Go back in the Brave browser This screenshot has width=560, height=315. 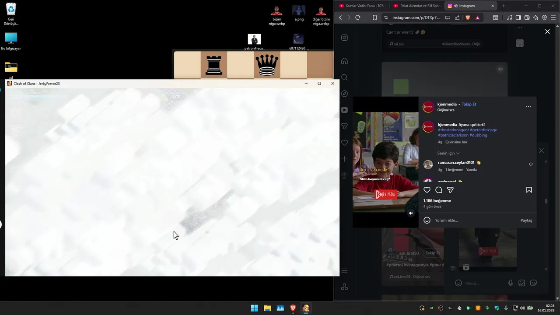[340, 17]
